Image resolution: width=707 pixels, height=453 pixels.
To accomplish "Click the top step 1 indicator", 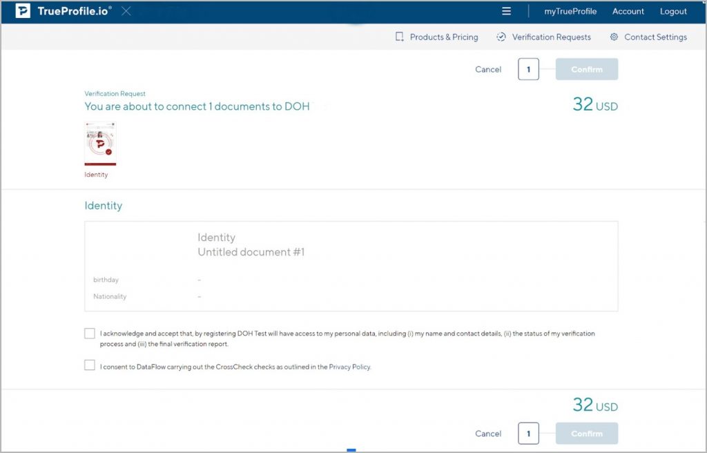I will tap(528, 70).
